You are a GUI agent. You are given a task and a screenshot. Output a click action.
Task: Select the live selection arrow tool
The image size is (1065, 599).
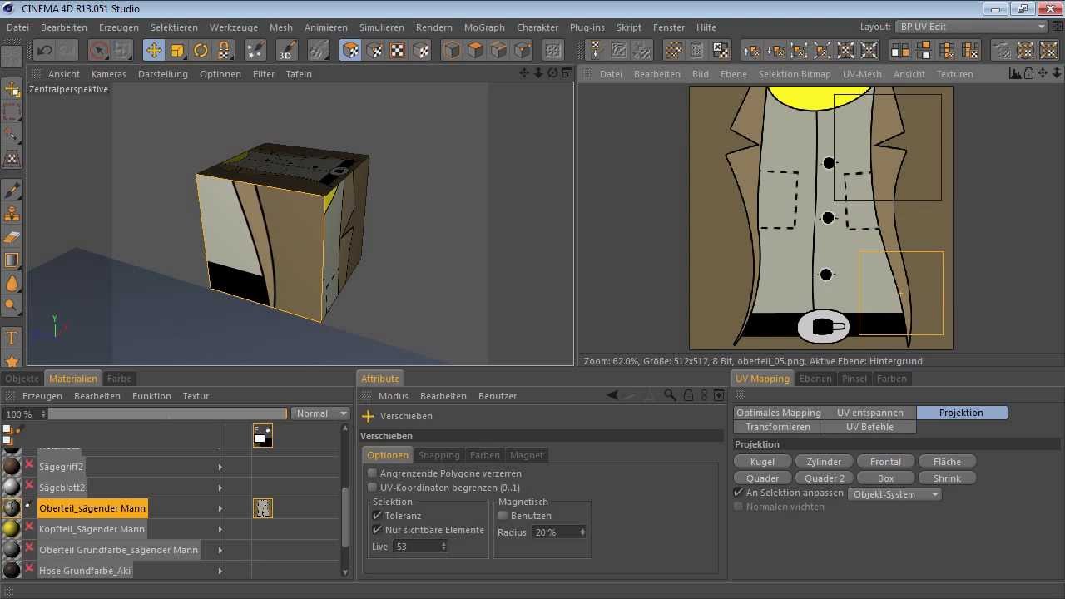99,50
